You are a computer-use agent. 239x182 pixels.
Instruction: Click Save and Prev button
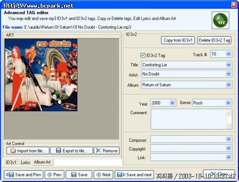(23, 175)
